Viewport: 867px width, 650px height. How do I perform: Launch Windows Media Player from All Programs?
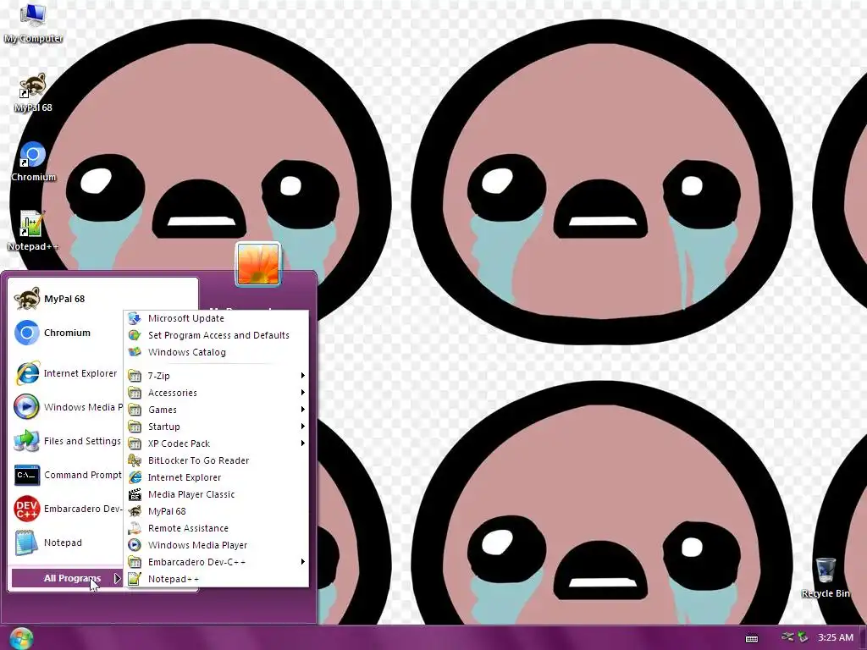pyautogui.click(x=216, y=545)
